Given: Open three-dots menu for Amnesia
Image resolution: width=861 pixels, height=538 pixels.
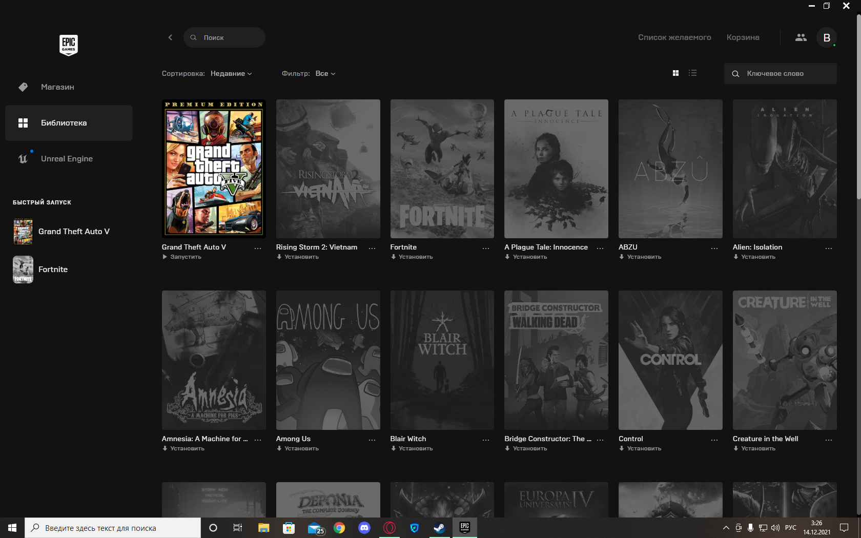Looking at the screenshot, I should click(x=258, y=440).
